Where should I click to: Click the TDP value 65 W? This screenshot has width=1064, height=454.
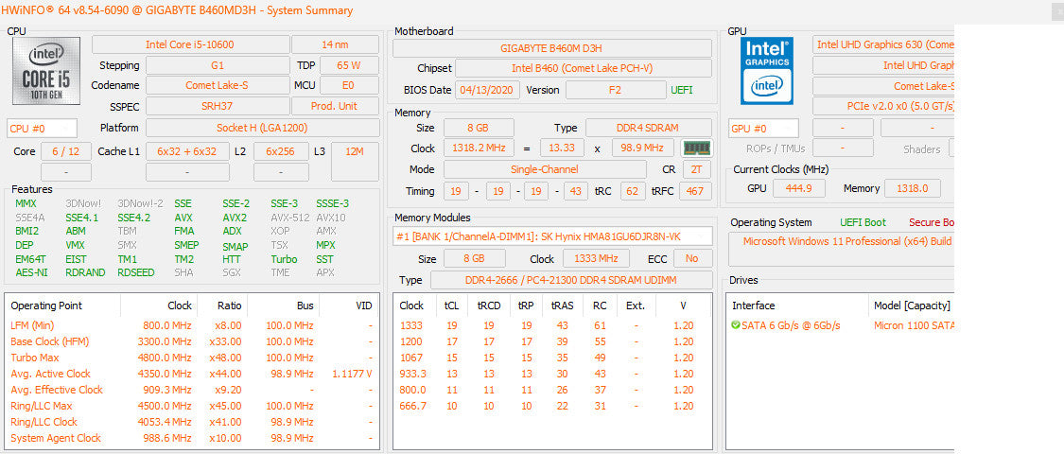pyautogui.click(x=349, y=66)
